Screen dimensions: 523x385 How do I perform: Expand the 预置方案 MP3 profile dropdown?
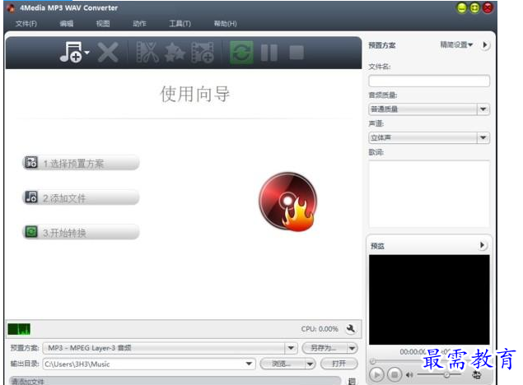pyautogui.click(x=291, y=348)
